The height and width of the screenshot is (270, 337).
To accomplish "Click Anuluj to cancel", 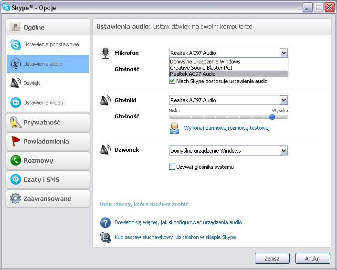I will [x=313, y=258].
